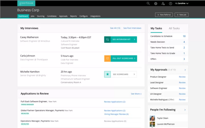Open the settings gear icon
This screenshot has width=205, height=128.
(156, 4)
